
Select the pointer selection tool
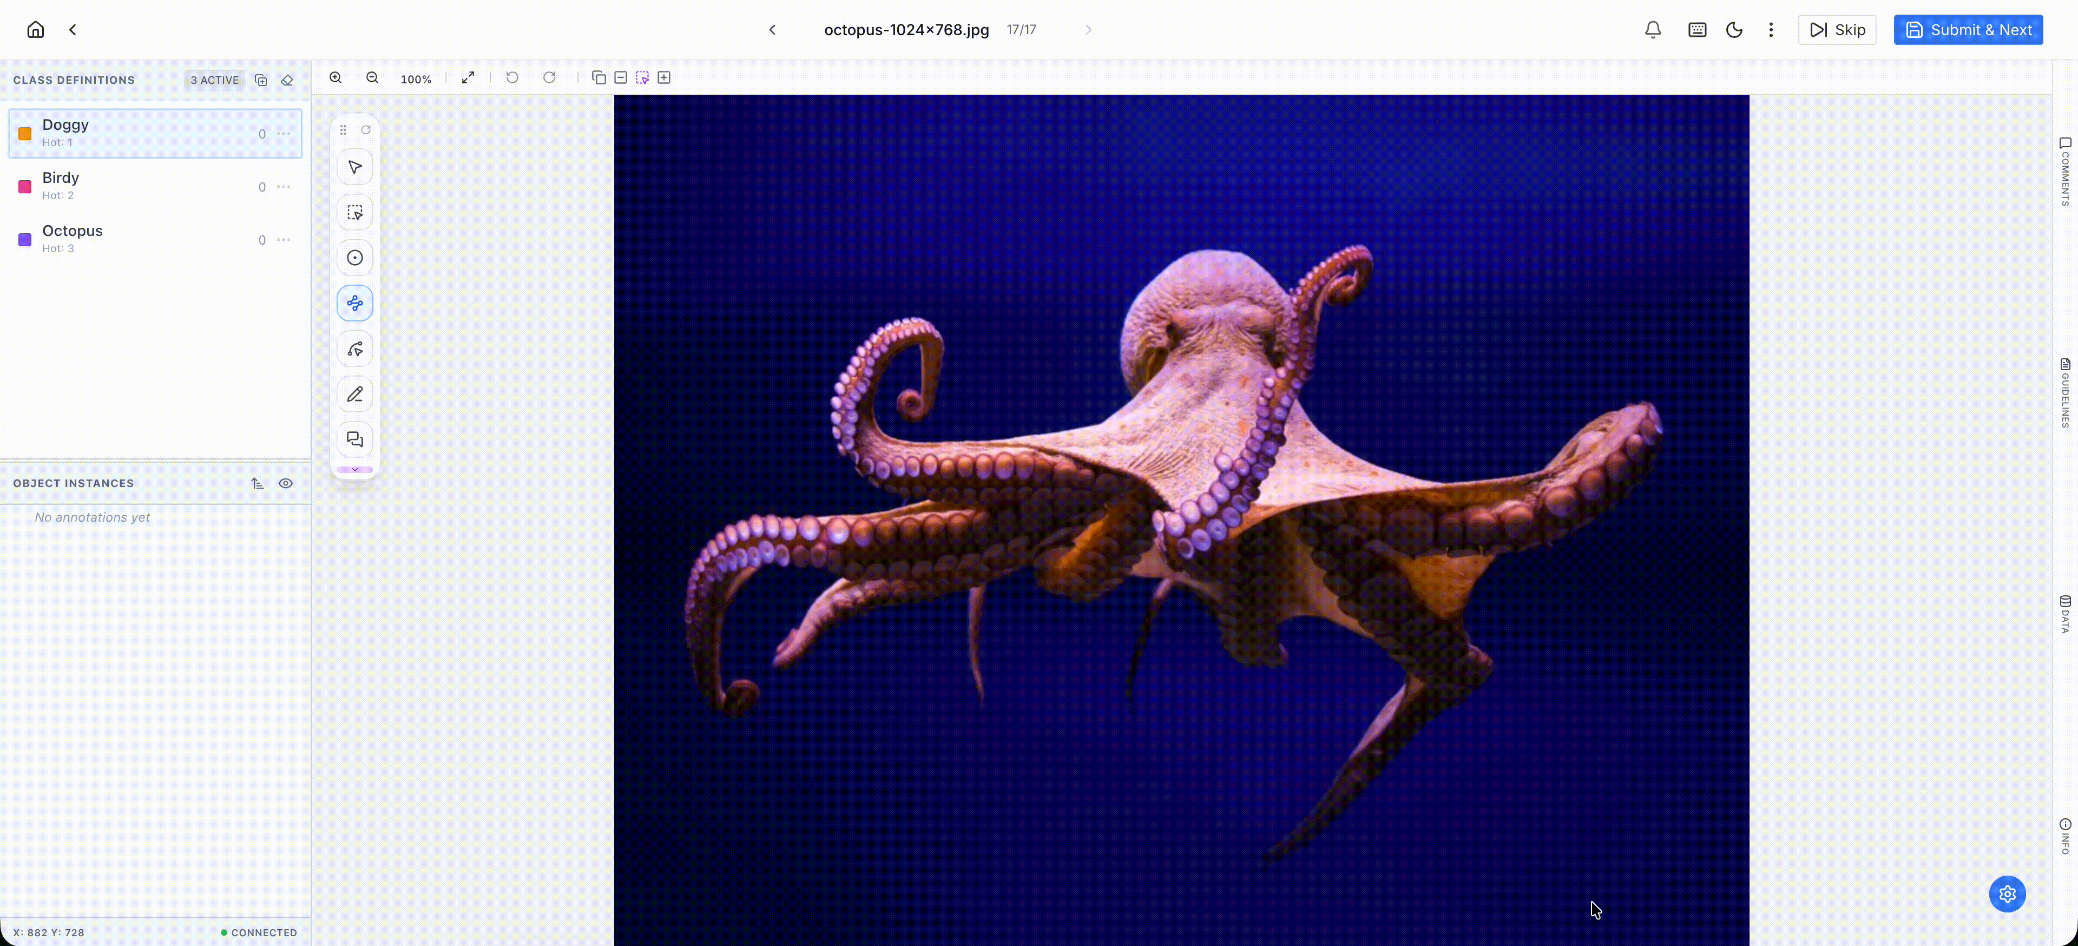354,166
